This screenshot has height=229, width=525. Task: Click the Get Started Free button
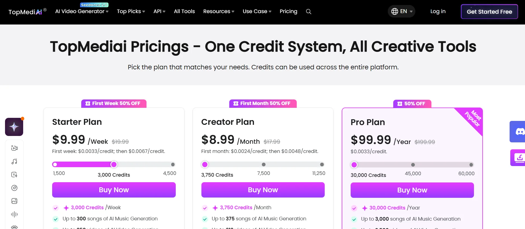pos(489,12)
